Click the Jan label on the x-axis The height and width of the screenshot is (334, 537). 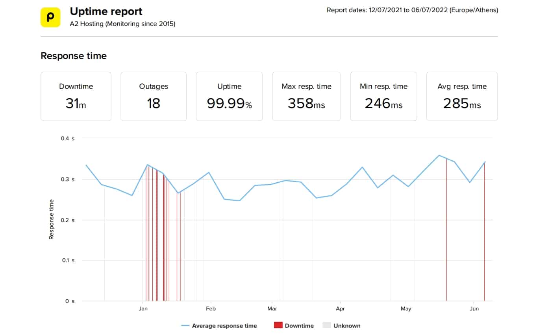(143, 309)
